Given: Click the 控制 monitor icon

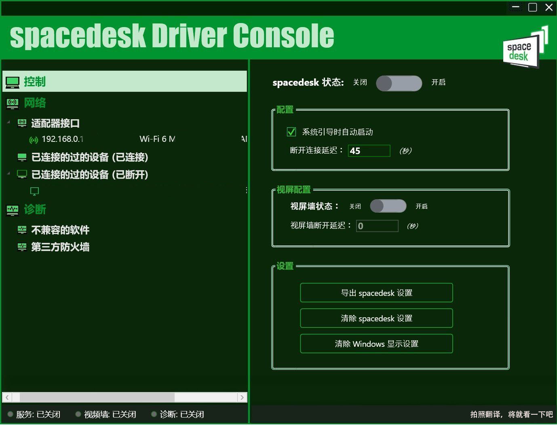Looking at the screenshot, I should pyautogui.click(x=13, y=82).
